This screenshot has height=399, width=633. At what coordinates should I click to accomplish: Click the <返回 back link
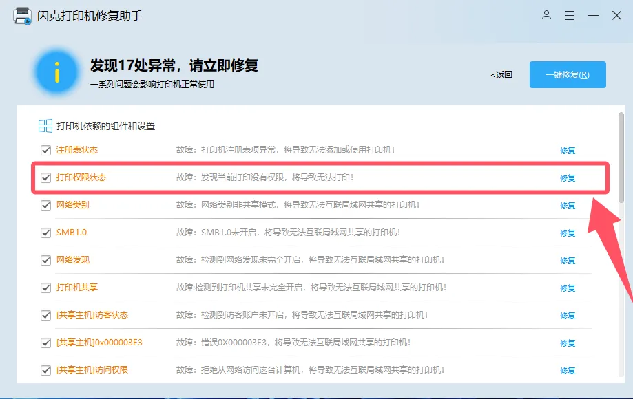tap(501, 75)
